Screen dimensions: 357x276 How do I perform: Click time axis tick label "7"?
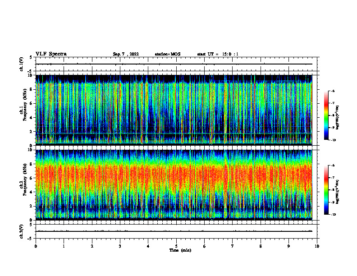pos(233,246)
